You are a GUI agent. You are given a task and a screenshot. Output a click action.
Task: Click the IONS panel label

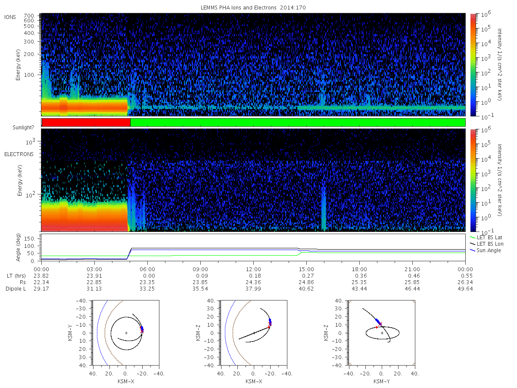[11, 17]
